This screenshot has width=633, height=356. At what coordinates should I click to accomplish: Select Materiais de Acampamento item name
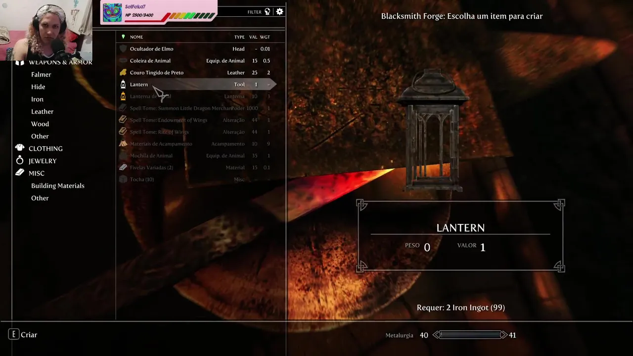coord(161,144)
